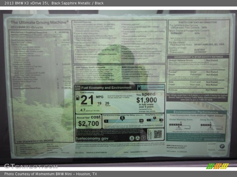Click the Smog Score bar in Environmental Performance
The image size is (237, 177).
[206, 125]
